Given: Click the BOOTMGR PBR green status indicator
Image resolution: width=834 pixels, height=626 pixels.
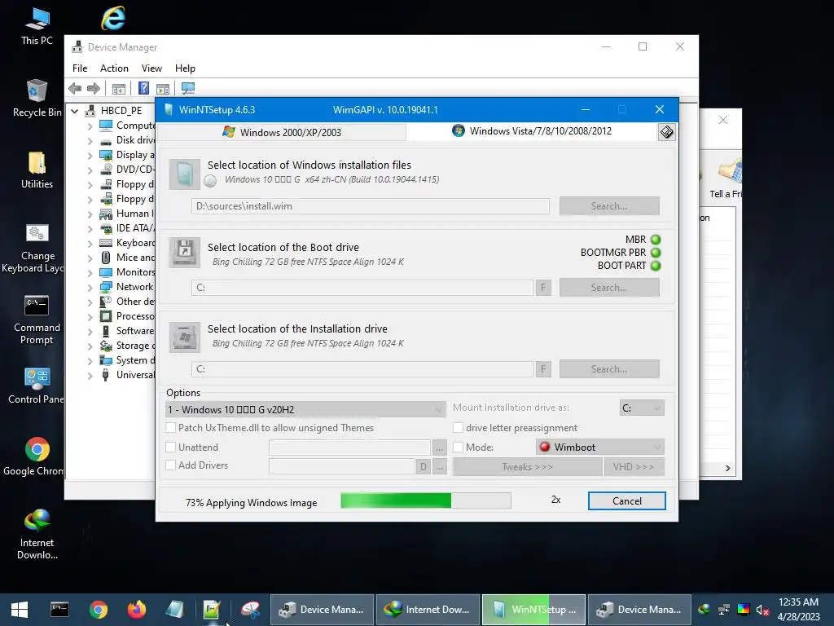Looking at the screenshot, I should click(x=656, y=253).
